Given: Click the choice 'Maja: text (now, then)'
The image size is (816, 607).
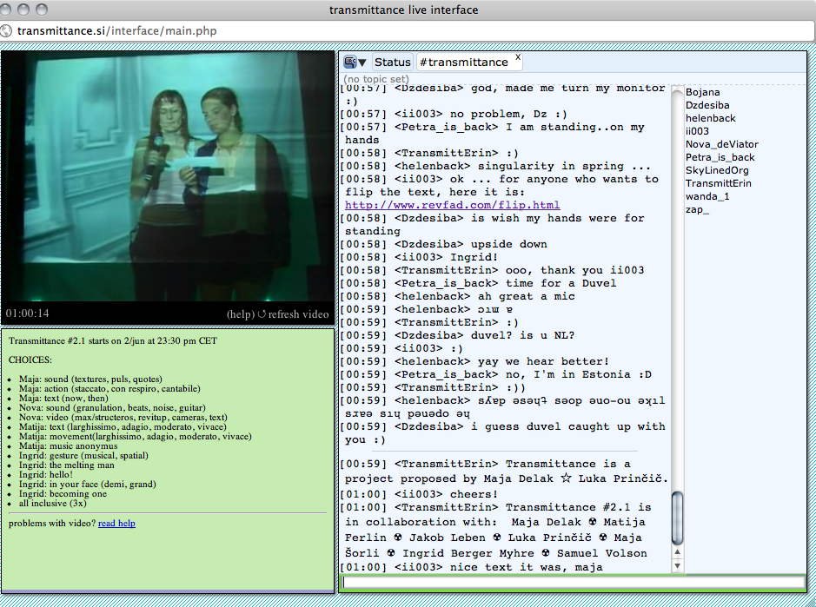Looking at the screenshot, I should 63,398.
